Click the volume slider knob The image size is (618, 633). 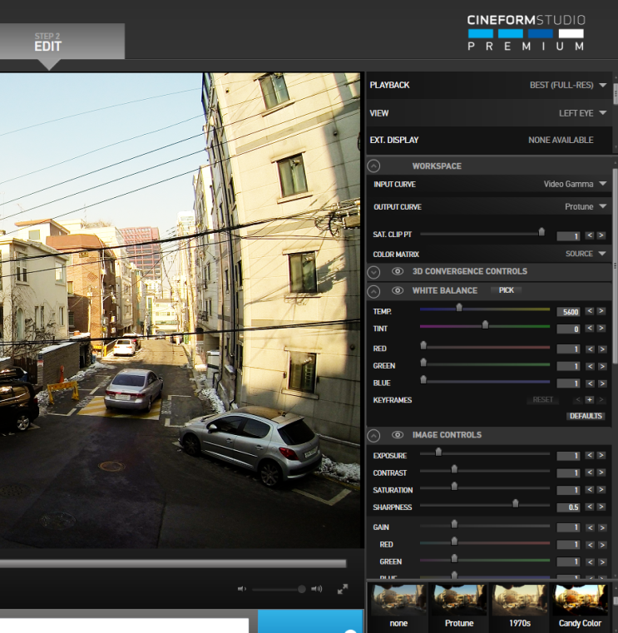[302, 589]
